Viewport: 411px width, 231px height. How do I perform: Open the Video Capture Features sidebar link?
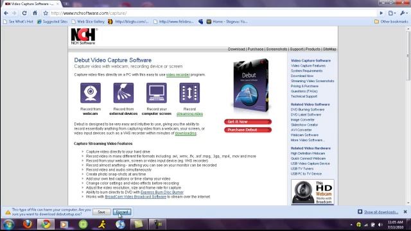[x=308, y=65]
